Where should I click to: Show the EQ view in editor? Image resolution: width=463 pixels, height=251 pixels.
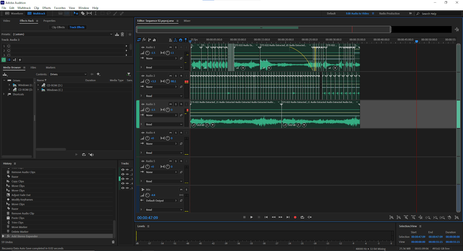click(154, 40)
